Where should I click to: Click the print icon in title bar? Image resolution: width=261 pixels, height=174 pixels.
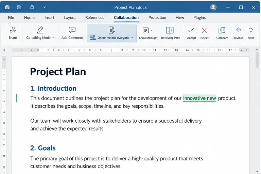coord(19,7)
